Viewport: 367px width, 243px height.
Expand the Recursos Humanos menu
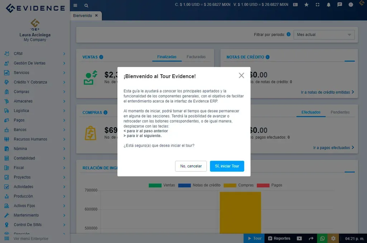click(x=35, y=139)
